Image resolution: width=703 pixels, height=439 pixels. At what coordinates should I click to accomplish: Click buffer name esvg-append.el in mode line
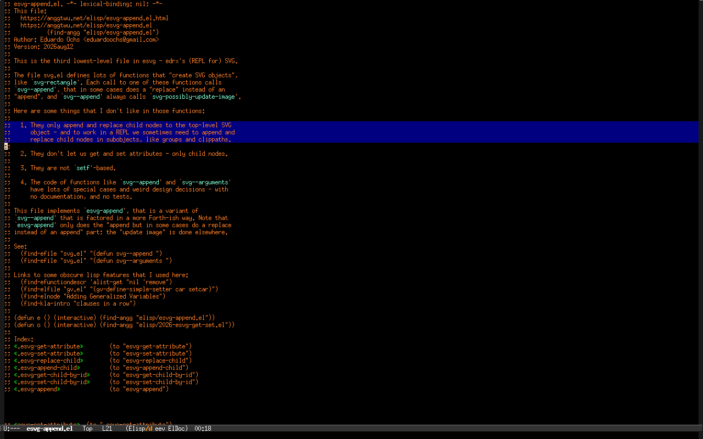pyautogui.click(x=49, y=429)
